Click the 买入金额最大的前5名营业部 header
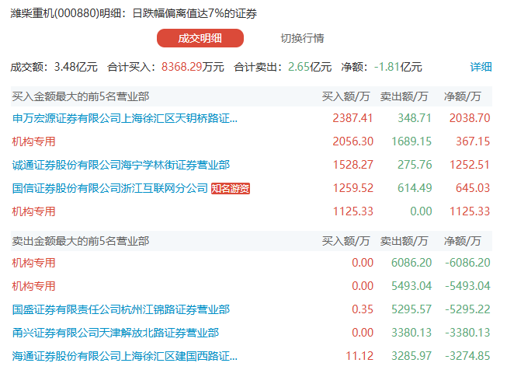 (x=81, y=96)
